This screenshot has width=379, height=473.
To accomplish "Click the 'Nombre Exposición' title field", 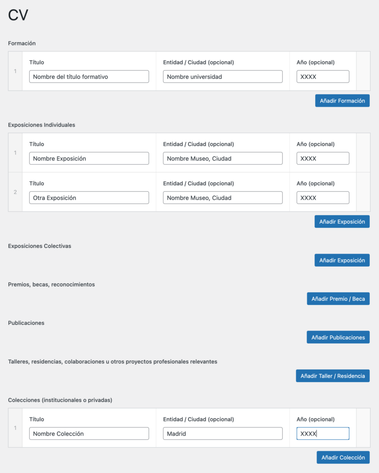I will [x=89, y=158].
